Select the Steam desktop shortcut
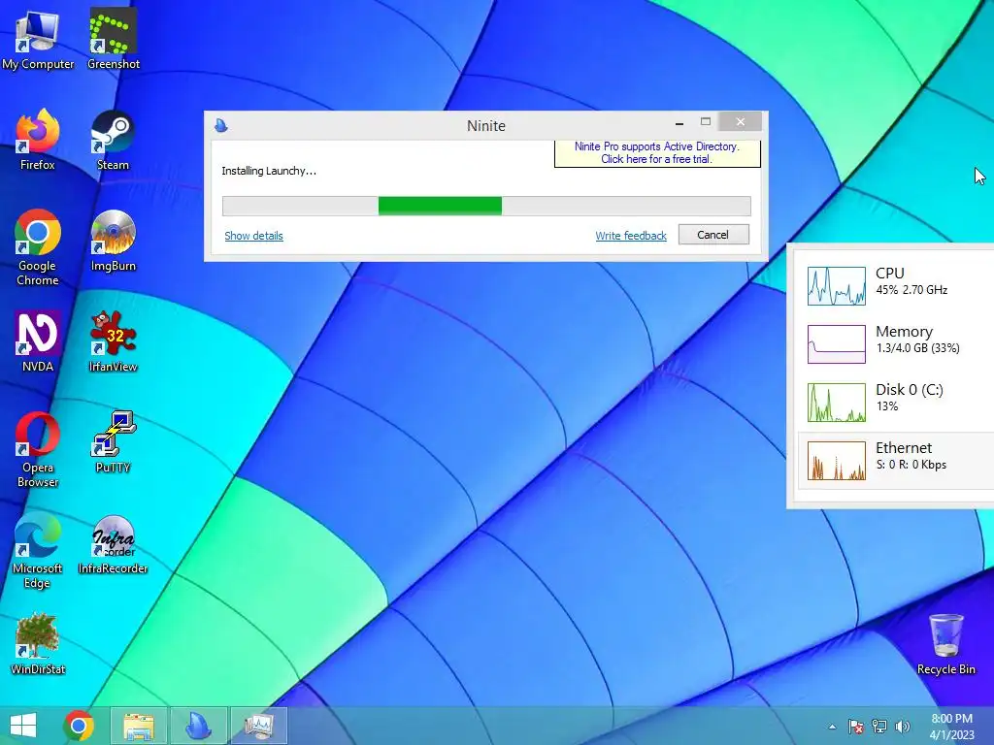Image resolution: width=994 pixels, height=745 pixels. [113, 140]
